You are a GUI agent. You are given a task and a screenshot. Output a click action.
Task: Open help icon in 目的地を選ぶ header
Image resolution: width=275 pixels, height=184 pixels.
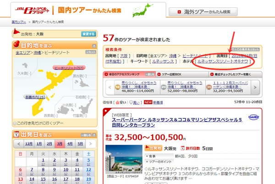94,46
